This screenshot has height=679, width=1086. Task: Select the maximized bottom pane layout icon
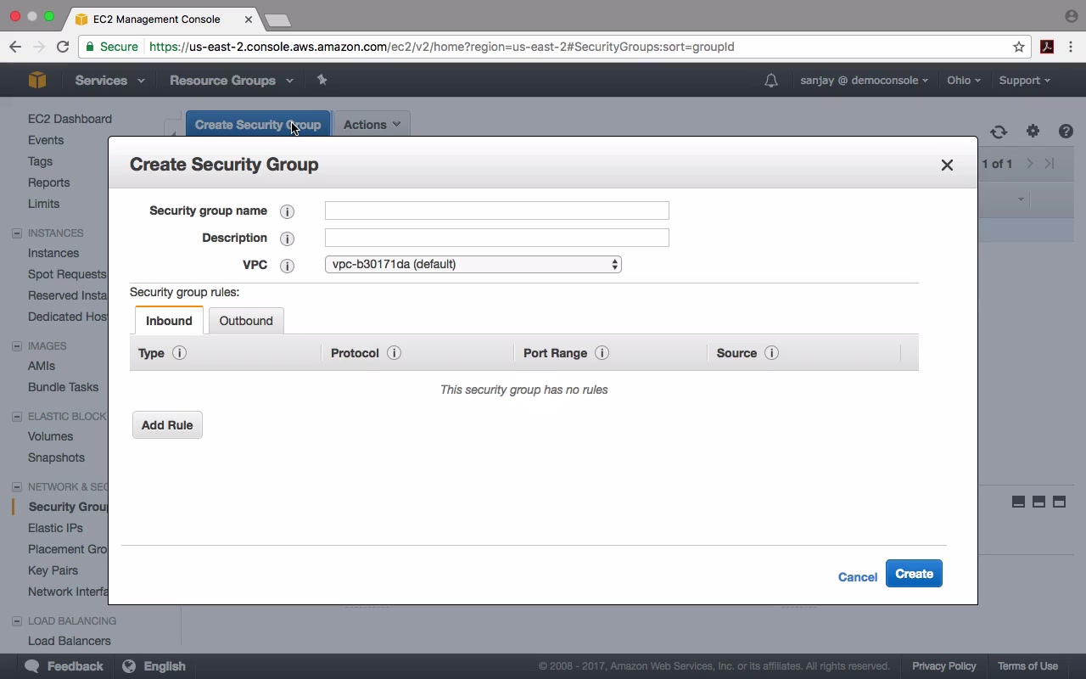[1059, 502]
